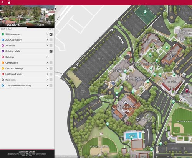
Task: Enable the Construction checkbox
Action: coord(51,63)
